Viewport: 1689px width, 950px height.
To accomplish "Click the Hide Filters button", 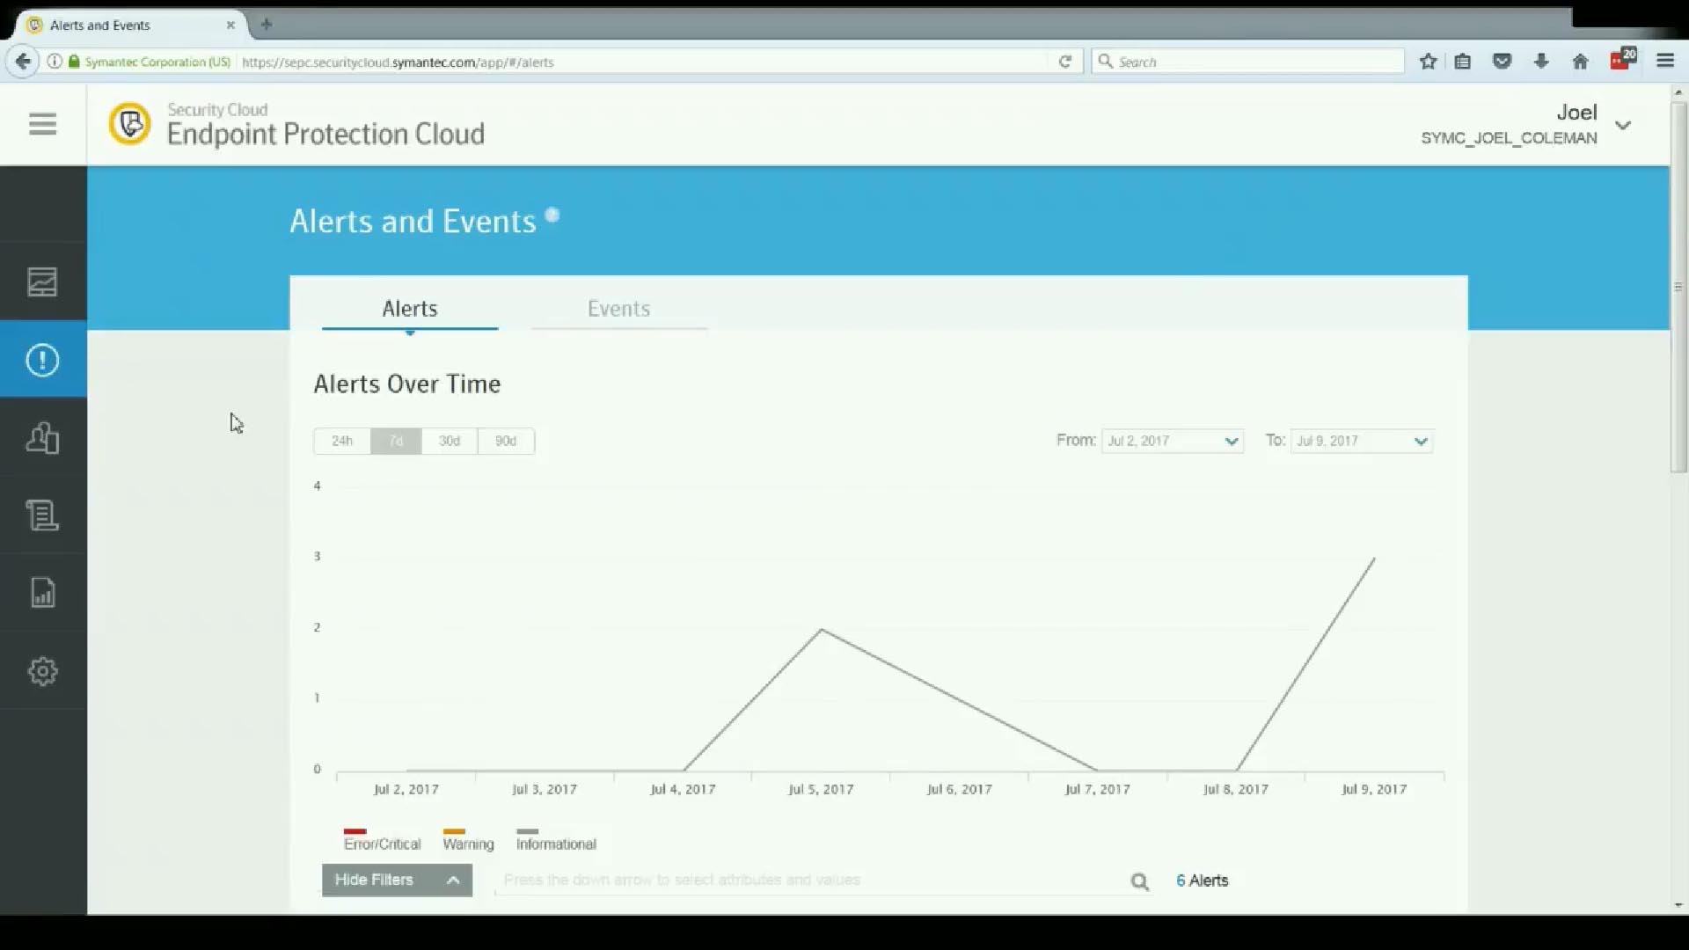I will click(397, 880).
